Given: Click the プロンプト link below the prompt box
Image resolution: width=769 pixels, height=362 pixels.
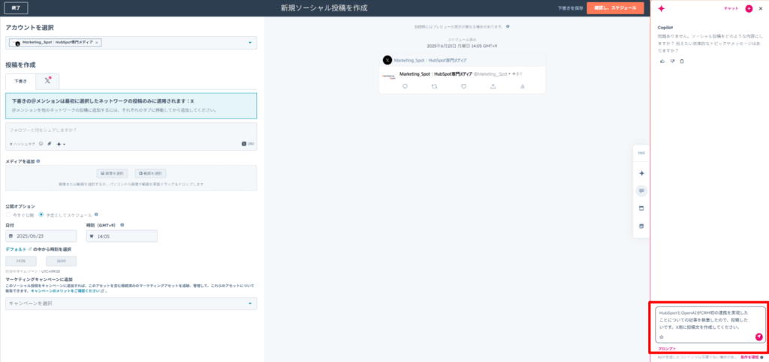Looking at the screenshot, I should click(667, 349).
